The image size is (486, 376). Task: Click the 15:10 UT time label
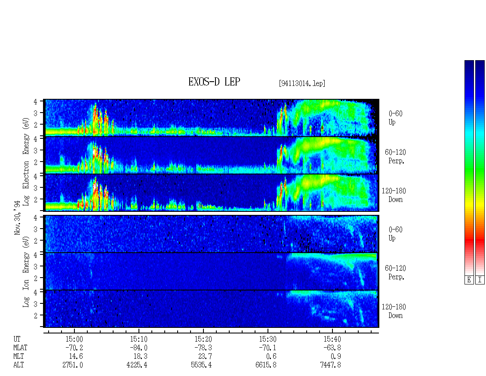point(138,339)
